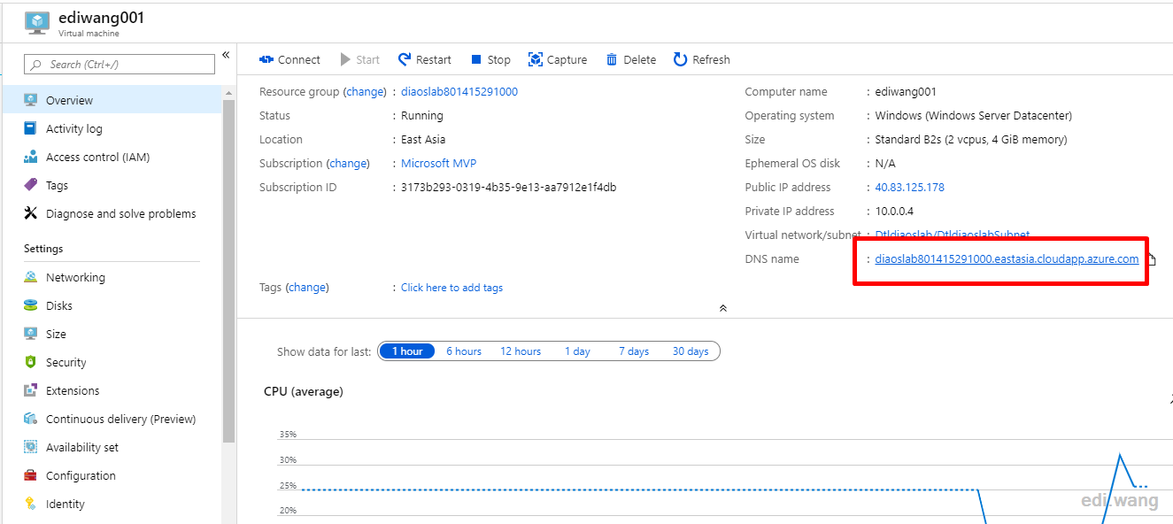
Task: Open Diagnose and solve problems
Action: click(x=111, y=213)
